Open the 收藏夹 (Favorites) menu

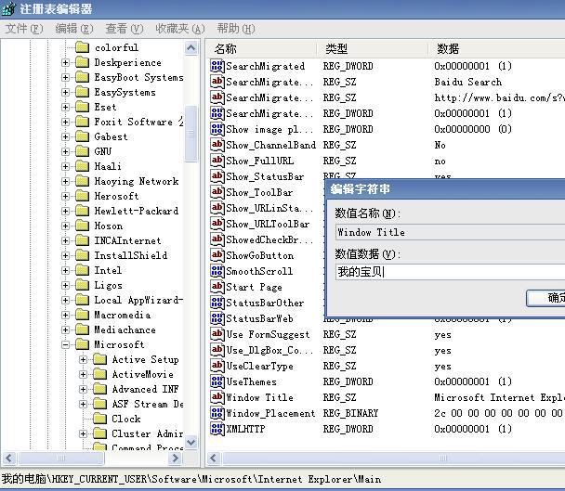point(180,29)
